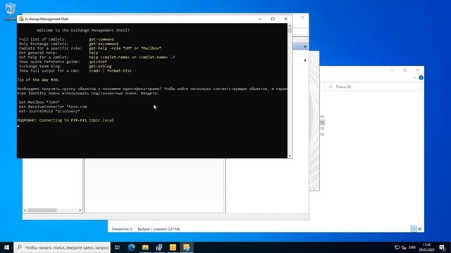Click the 'get-exblog' text in shell

(100, 66)
